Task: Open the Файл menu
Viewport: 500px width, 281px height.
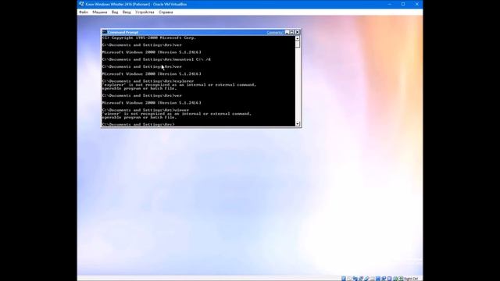Action: pyautogui.click(x=84, y=12)
